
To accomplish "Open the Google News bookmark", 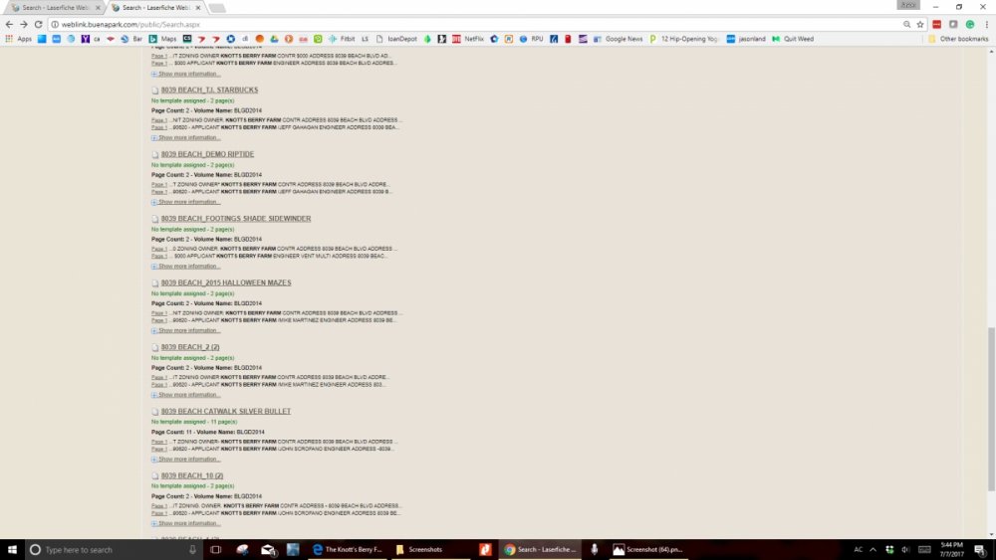I will coord(619,39).
